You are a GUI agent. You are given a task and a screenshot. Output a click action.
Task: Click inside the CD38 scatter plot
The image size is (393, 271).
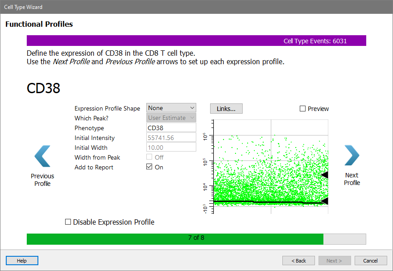[268, 169]
